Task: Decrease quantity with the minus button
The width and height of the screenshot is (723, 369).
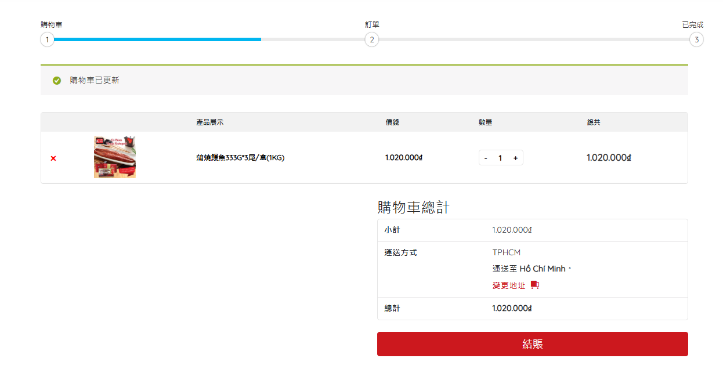Action: (486, 158)
